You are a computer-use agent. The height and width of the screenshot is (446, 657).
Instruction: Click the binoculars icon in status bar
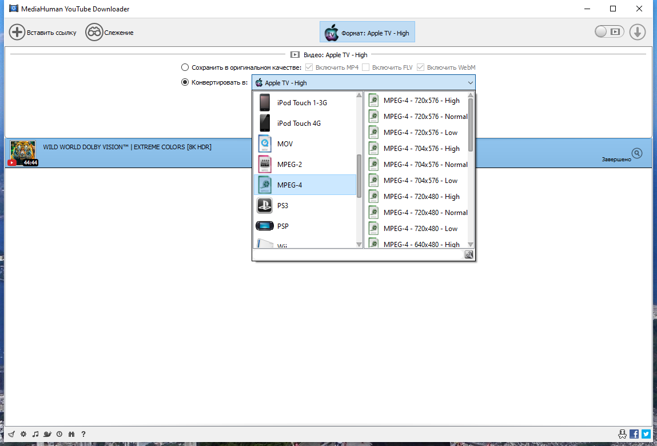click(x=71, y=434)
